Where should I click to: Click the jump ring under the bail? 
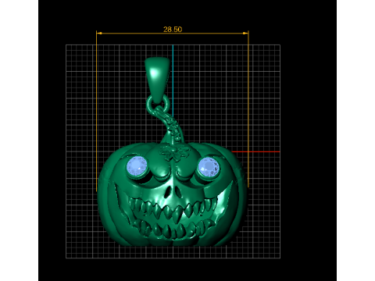pos(158,105)
